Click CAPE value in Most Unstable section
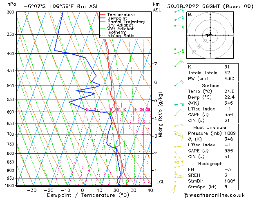 [x=228, y=151]
